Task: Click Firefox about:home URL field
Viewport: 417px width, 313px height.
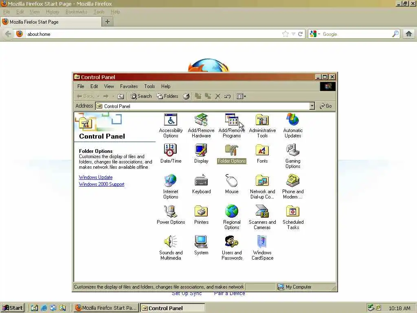Action: click(x=153, y=34)
